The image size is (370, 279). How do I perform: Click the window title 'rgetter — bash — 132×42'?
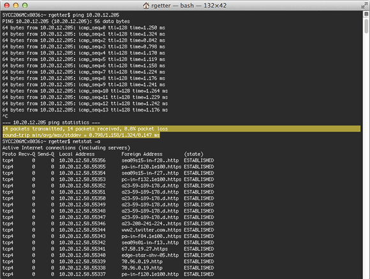click(x=189, y=6)
